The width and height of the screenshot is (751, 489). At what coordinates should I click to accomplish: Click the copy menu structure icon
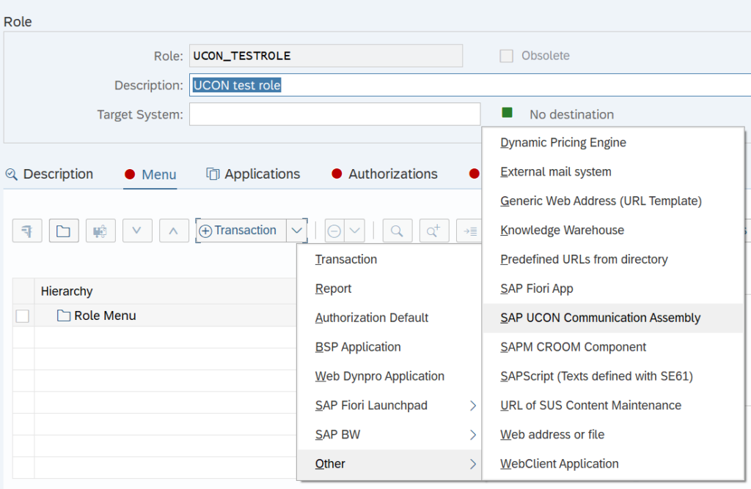(x=100, y=231)
